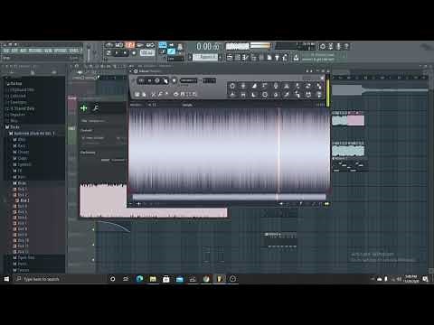
Task: Click the main transport Stop button
Action: click(125, 53)
